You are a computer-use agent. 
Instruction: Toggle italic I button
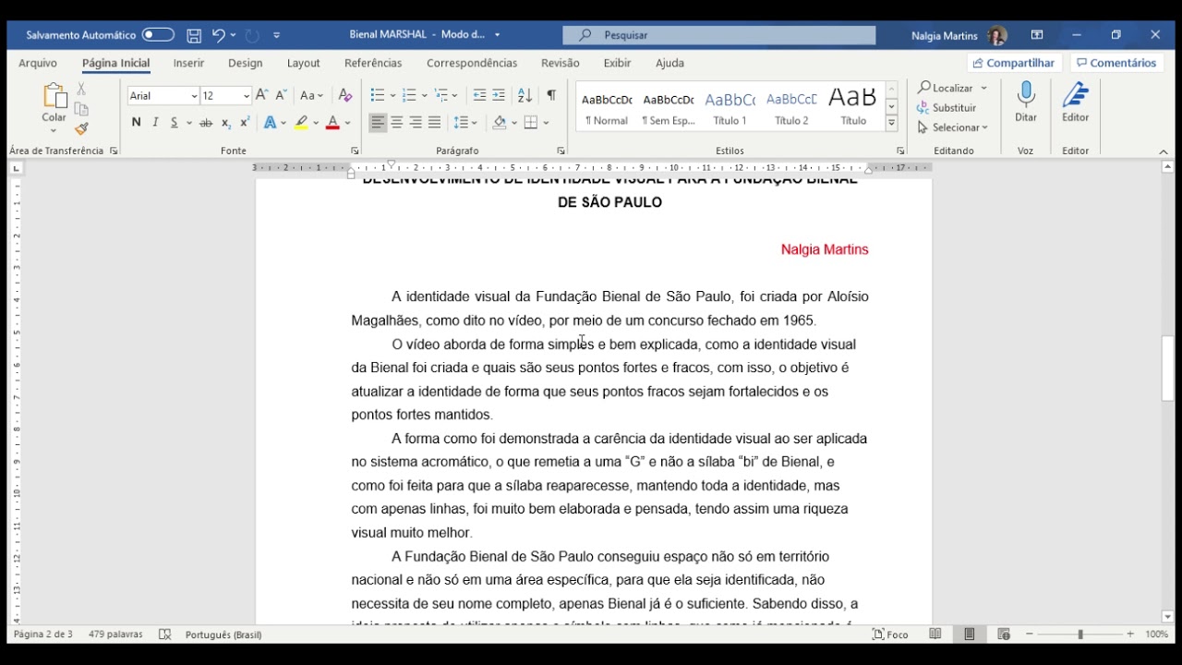(155, 123)
